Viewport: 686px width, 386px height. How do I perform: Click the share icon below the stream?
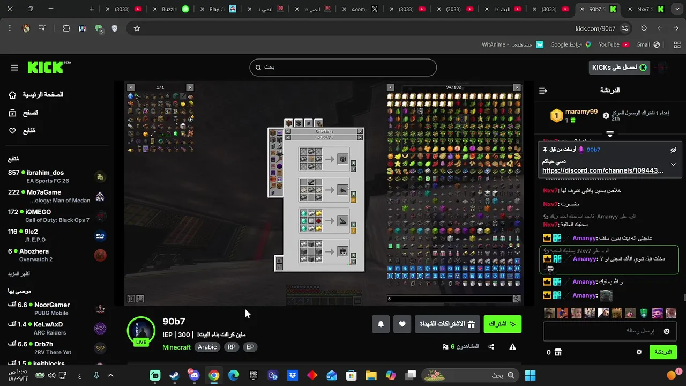pos(491,347)
